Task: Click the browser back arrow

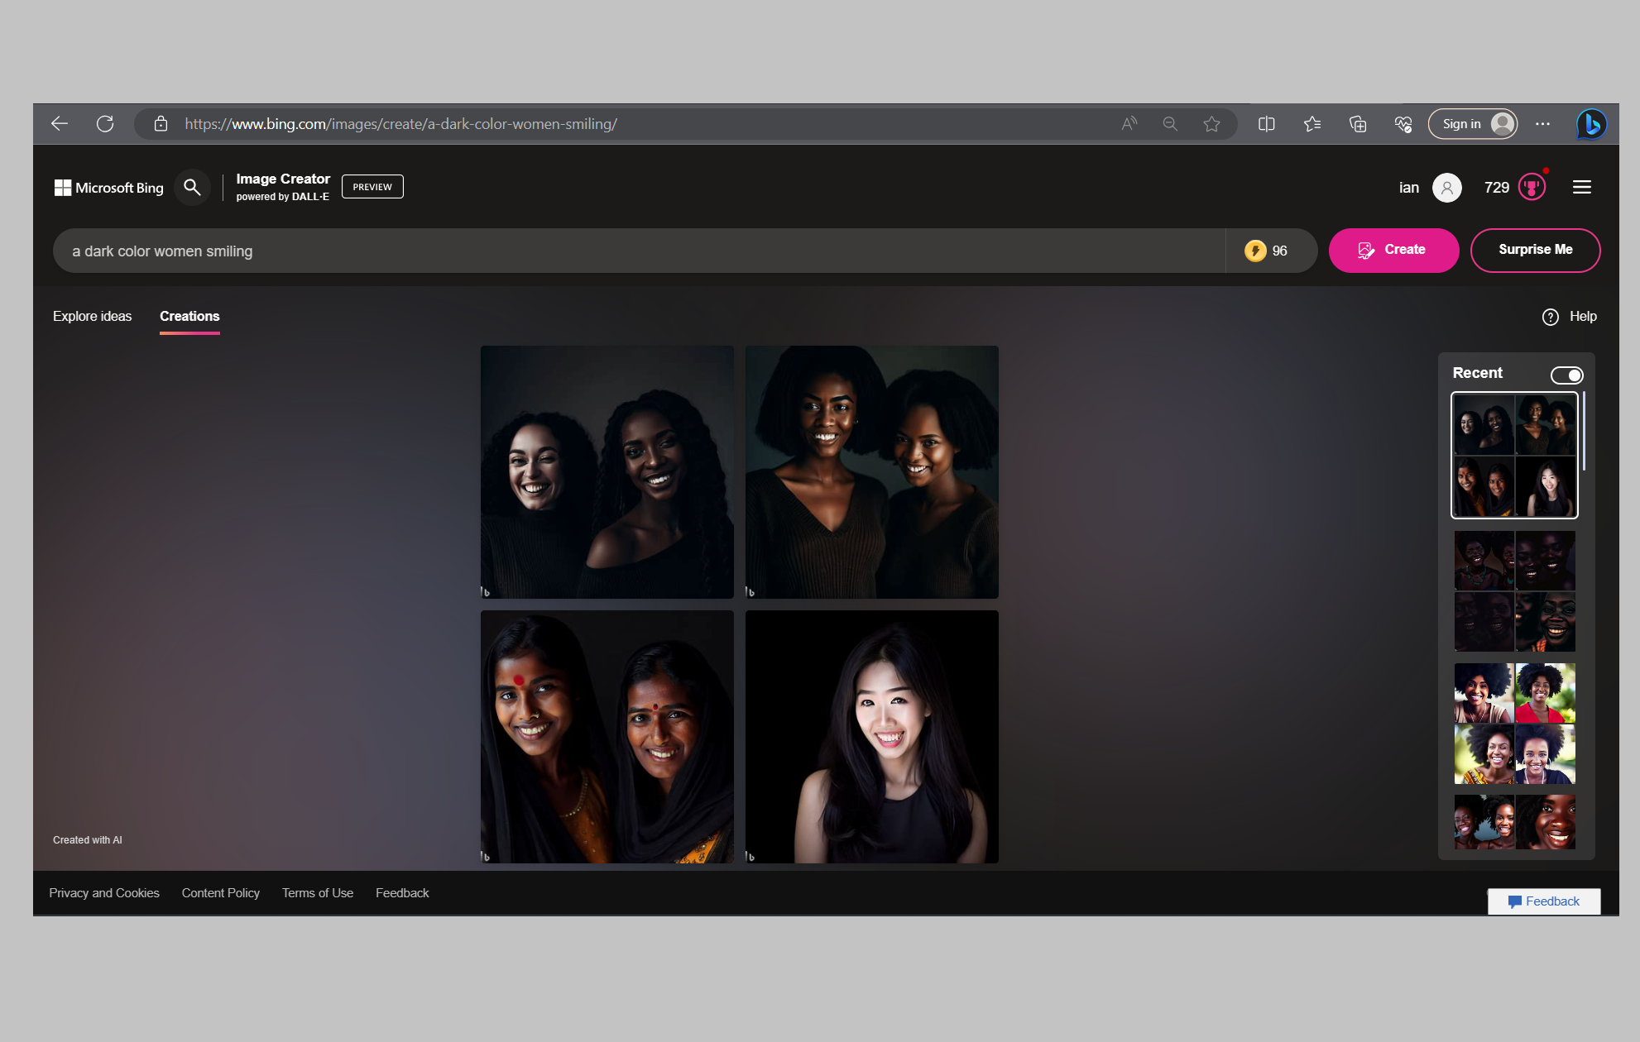Action: pyautogui.click(x=60, y=124)
